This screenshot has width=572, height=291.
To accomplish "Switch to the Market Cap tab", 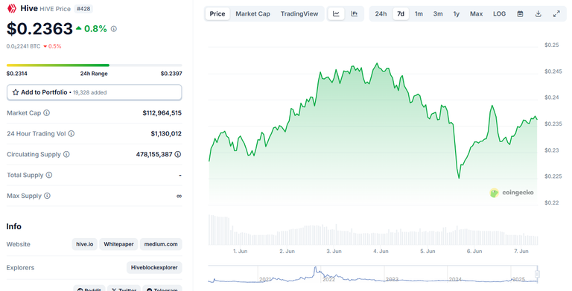I will [252, 14].
